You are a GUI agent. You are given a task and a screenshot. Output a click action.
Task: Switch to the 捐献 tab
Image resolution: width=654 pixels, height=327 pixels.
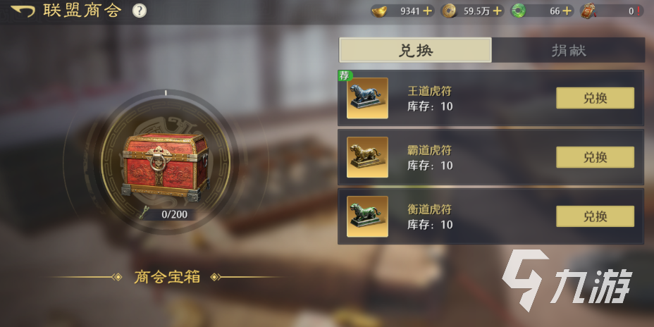569,50
